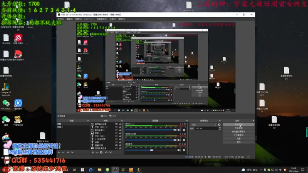The image size is (308, 173).
Task: Adjust the 桌面音频 volume slider
Action: point(151,150)
